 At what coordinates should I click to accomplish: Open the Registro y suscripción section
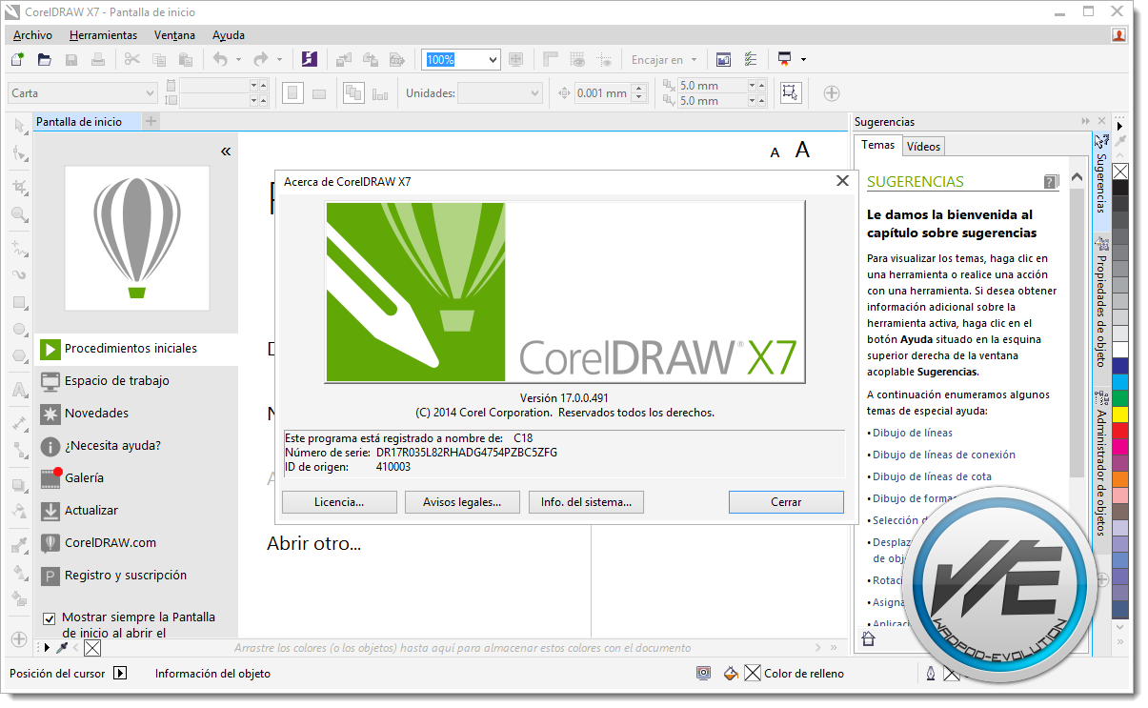pyautogui.click(x=136, y=576)
